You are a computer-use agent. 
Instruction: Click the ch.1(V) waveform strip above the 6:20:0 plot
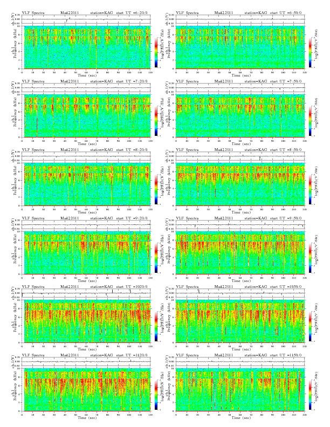(x=86, y=19)
